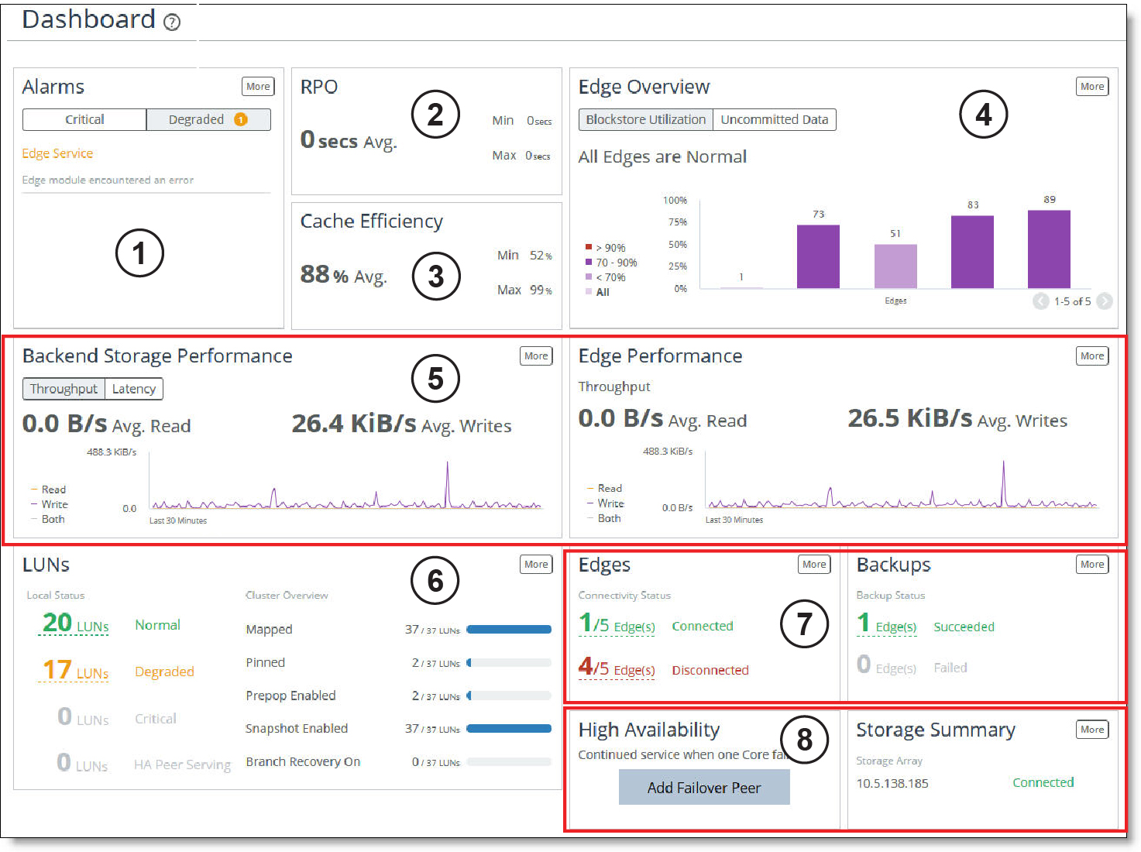Select the Critical alarms tab
The height and width of the screenshot is (852, 1141).
click(84, 119)
